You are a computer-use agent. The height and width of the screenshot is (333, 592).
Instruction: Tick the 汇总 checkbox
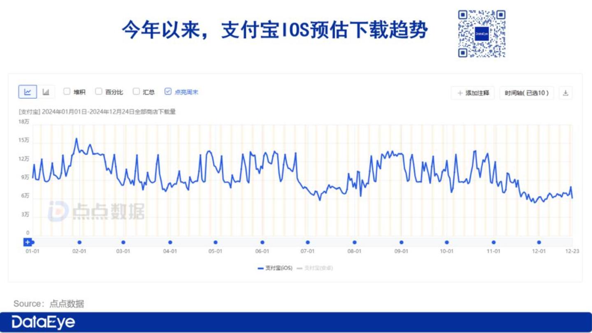[x=136, y=92]
